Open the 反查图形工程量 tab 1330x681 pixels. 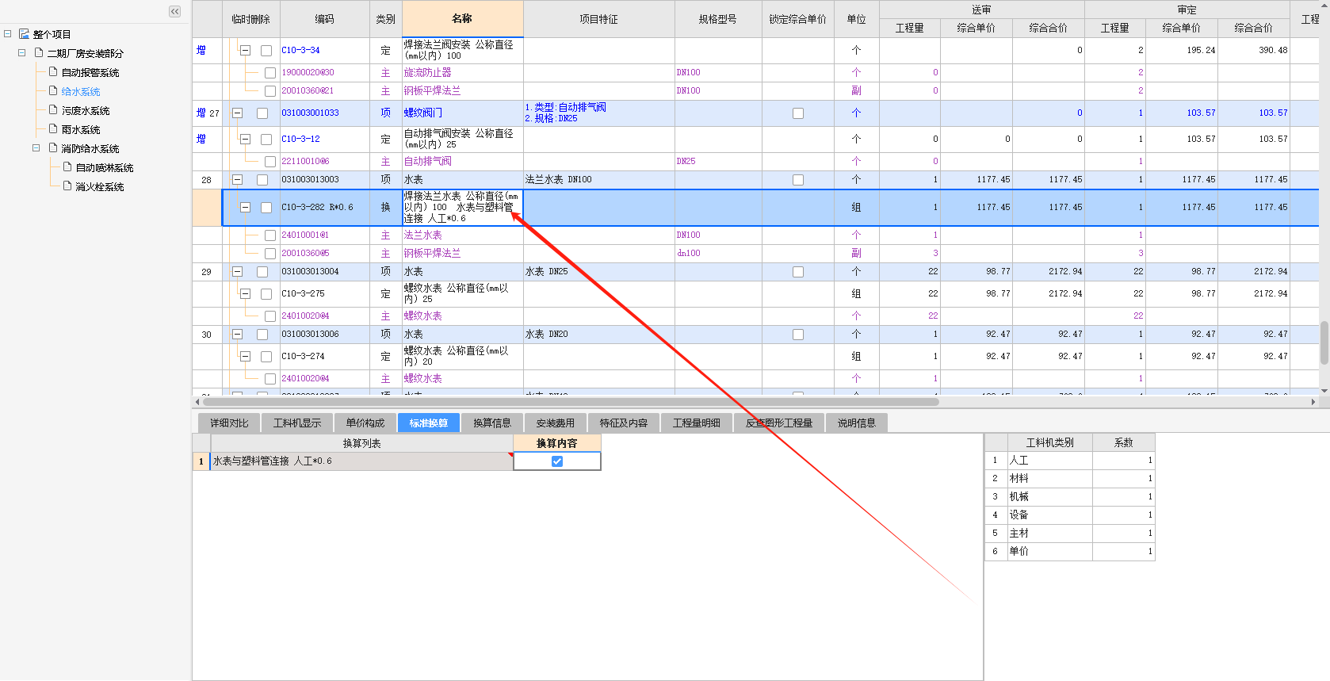[x=779, y=423]
